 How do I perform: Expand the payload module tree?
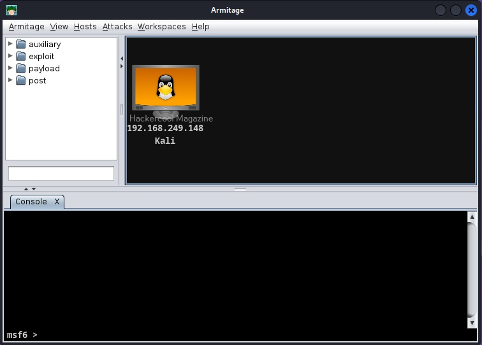tap(10, 68)
